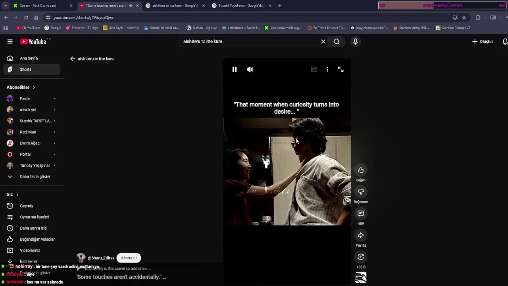The image size is (508, 286).
Task: Go back in the browser
Action: (6, 17)
